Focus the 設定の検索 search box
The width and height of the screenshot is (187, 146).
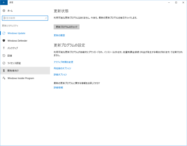pyautogui.click(x=25, y=18)
